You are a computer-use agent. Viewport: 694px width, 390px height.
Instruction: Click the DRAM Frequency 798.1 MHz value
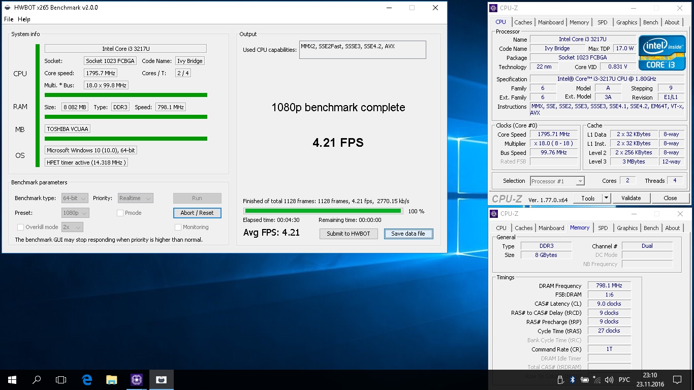[609, 285]
